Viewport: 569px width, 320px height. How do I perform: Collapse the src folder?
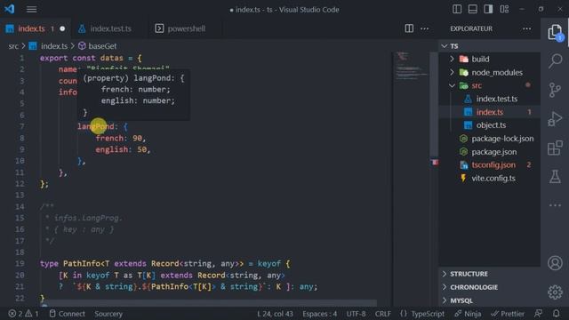(489, 85)
